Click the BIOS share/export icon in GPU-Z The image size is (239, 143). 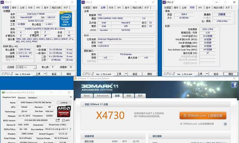(58, 120)
